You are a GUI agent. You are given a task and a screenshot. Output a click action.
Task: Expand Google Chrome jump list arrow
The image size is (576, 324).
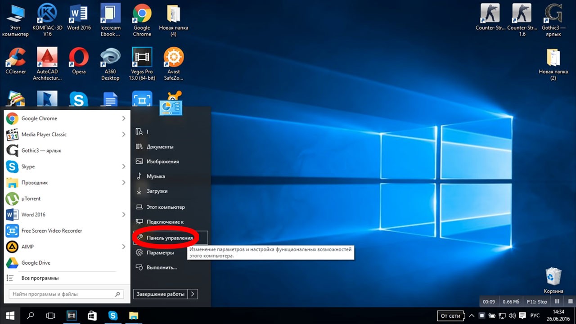tap(124, 119)
